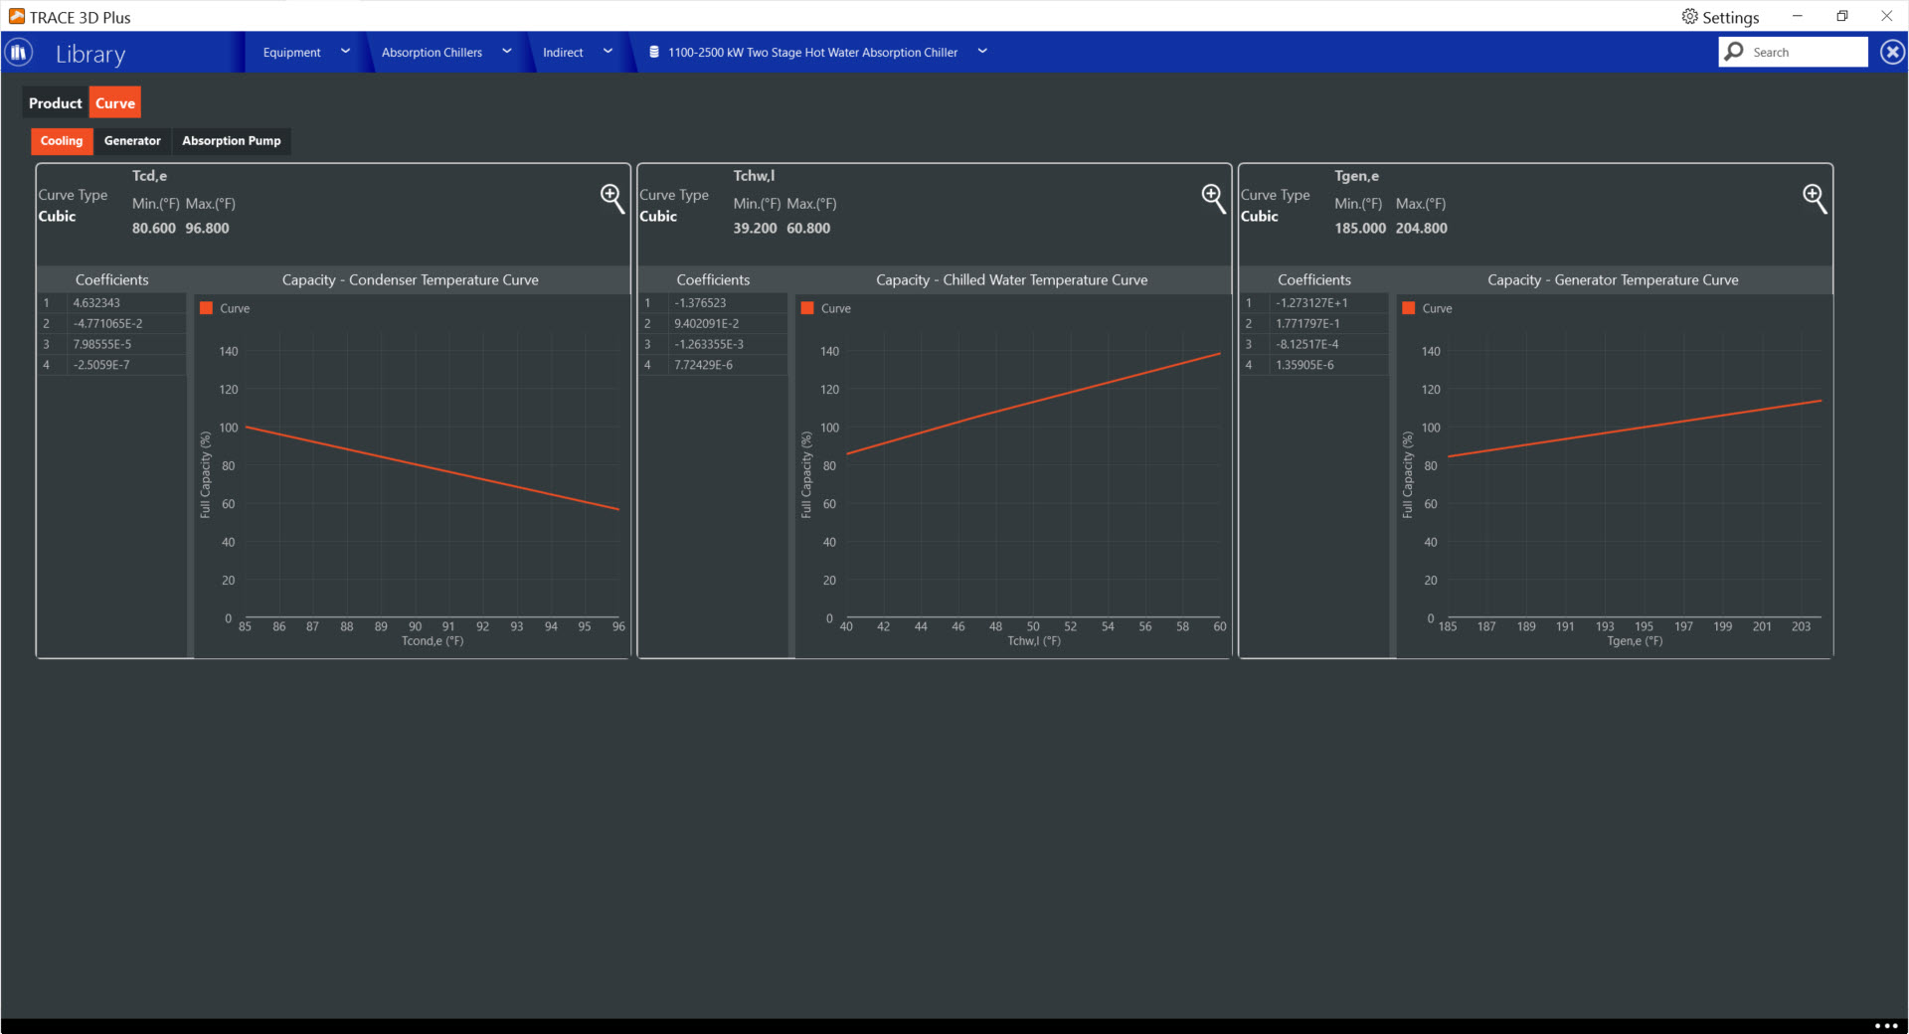The width and height of the screenshot is (1909, 1034).
Task: Switch to the Product tab
Action: click(55, 103)
